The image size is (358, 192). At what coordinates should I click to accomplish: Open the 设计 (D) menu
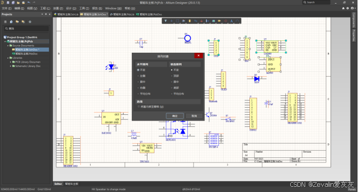(71, 8)
